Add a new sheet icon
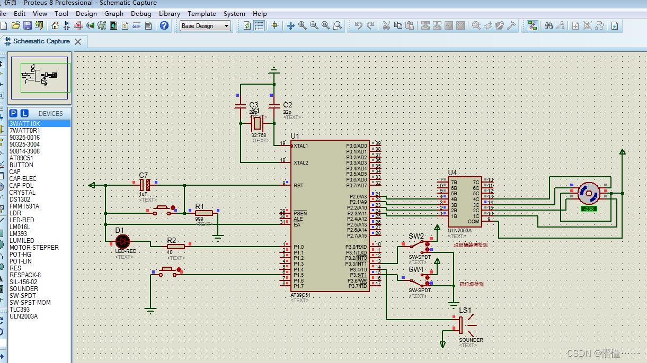647x363 pixels. click(x=575, y=25)
